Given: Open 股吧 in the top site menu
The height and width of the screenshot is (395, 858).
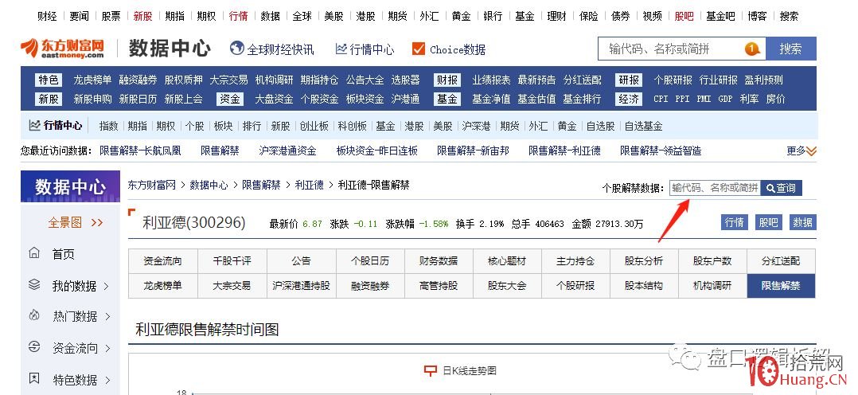Looking at the screenshot, I should tap(684, 17).
